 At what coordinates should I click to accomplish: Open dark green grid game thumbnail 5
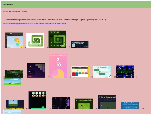point(14,74)
